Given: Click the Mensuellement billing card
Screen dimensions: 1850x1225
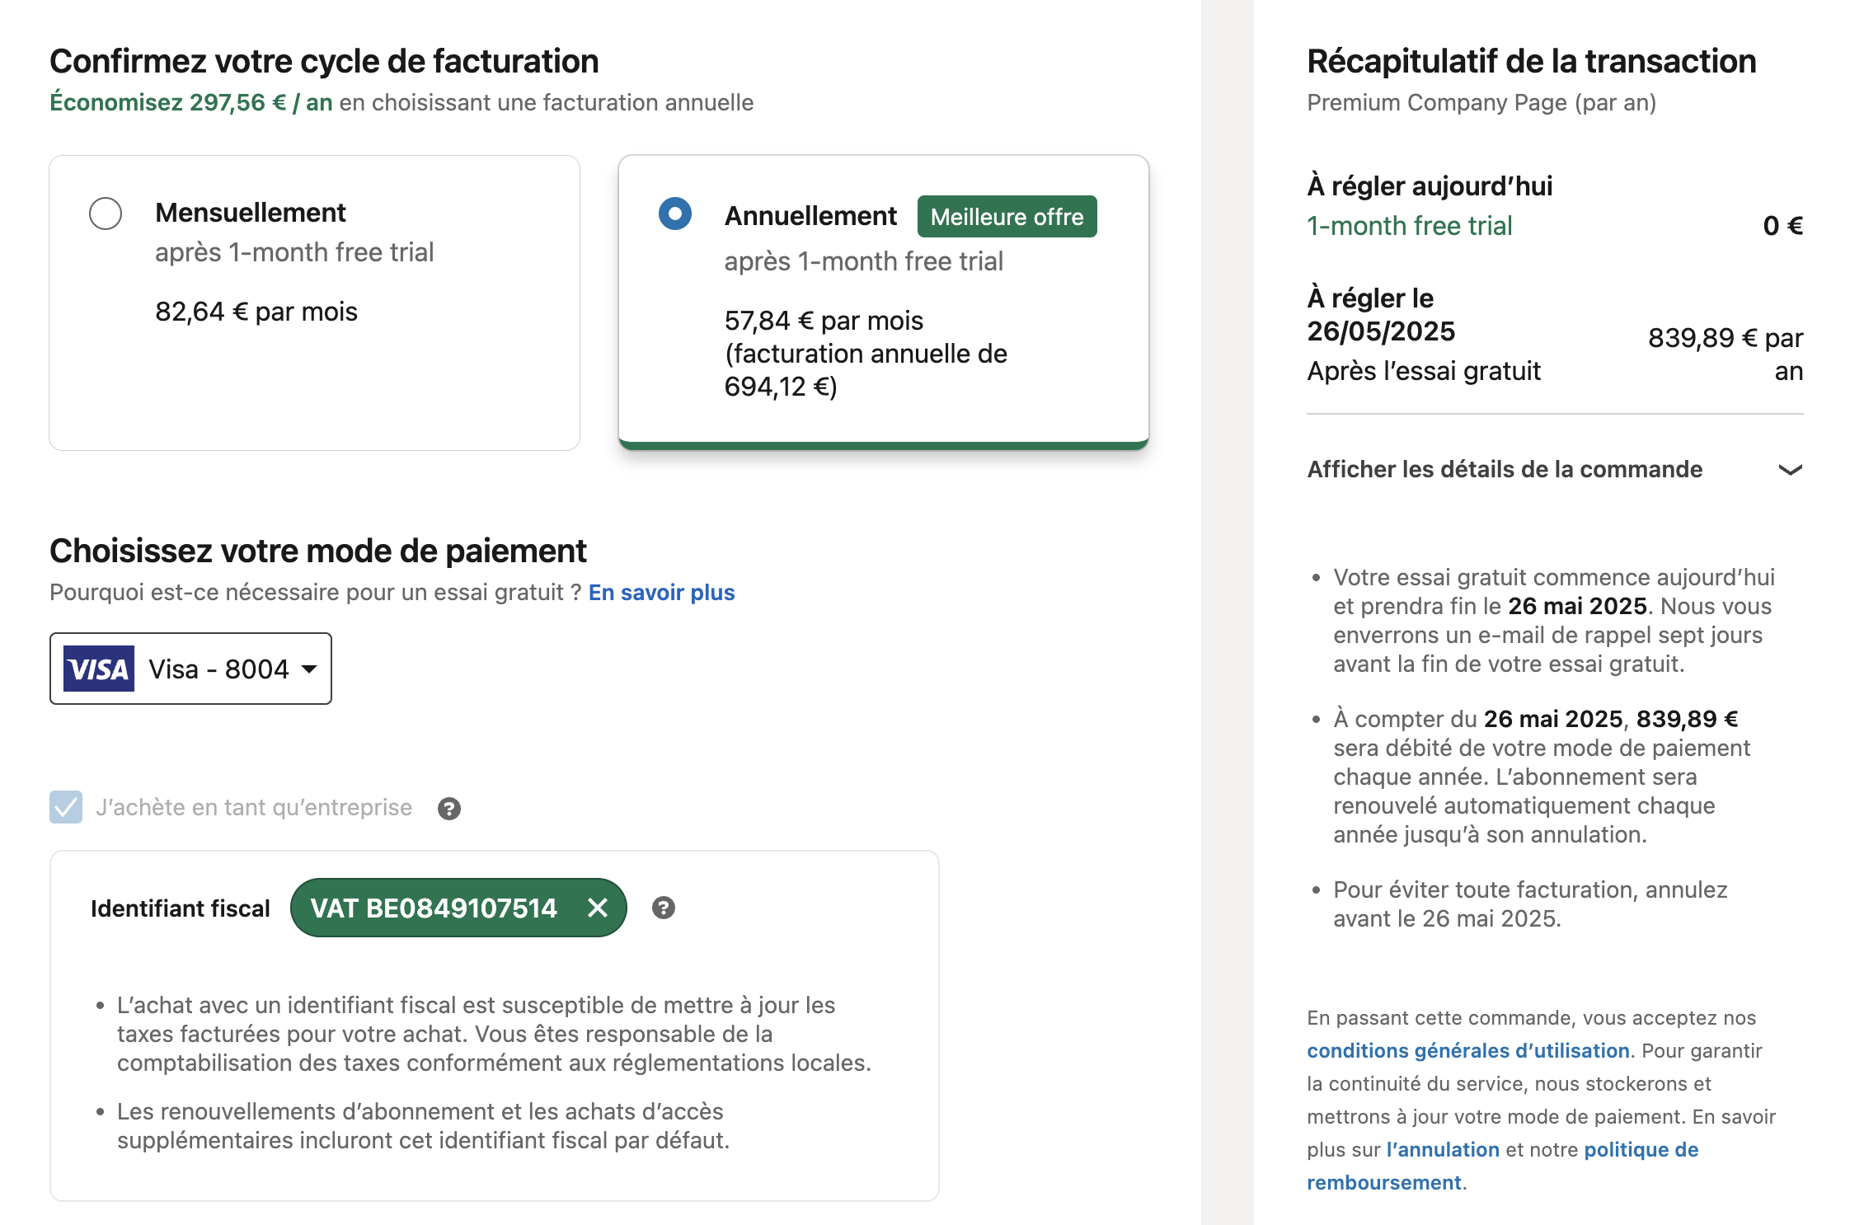Looking at the screenshot, I should point(314,303).
